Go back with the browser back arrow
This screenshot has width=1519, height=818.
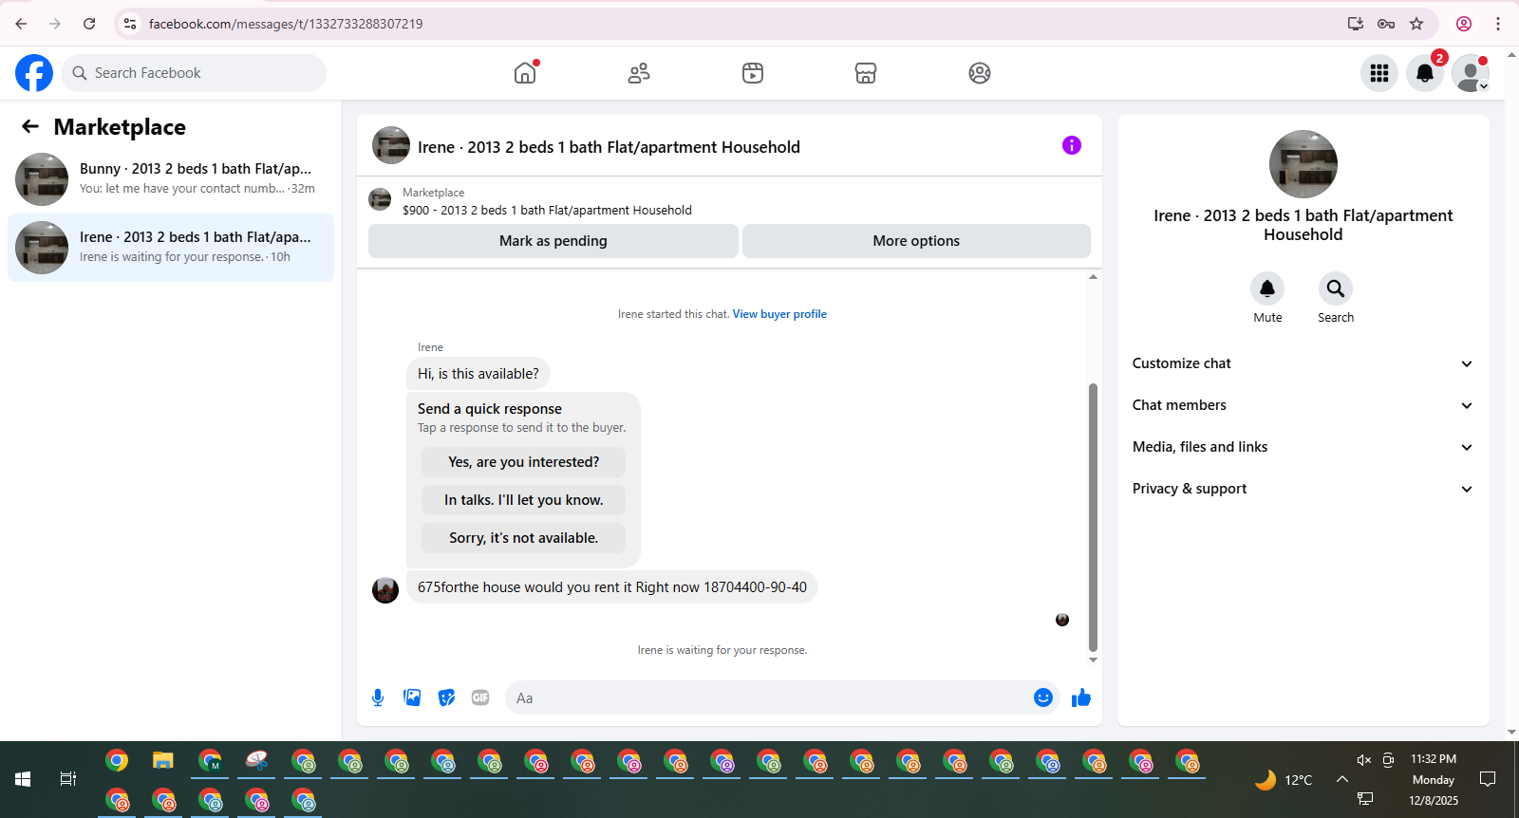coord(21,24)
